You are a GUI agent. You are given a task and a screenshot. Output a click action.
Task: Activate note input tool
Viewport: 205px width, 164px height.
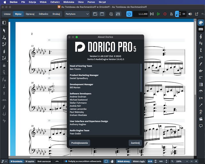point(4,37)
